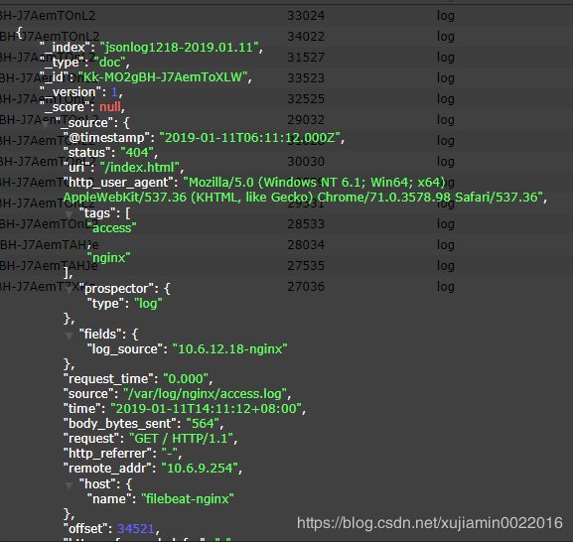
Task: Collapse the "prospector" object triangle
Action: pyautogui.click(x=69, y=290)
